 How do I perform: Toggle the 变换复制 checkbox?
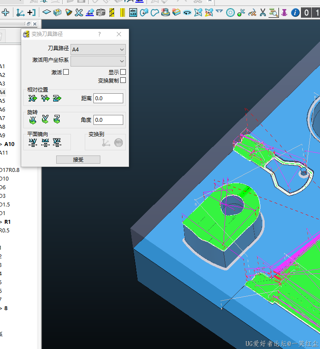tap(123, 80)
